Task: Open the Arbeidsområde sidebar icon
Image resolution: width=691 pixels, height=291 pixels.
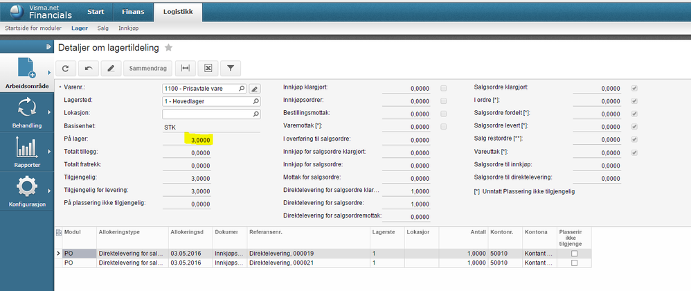Action: (x=27, y=68)
